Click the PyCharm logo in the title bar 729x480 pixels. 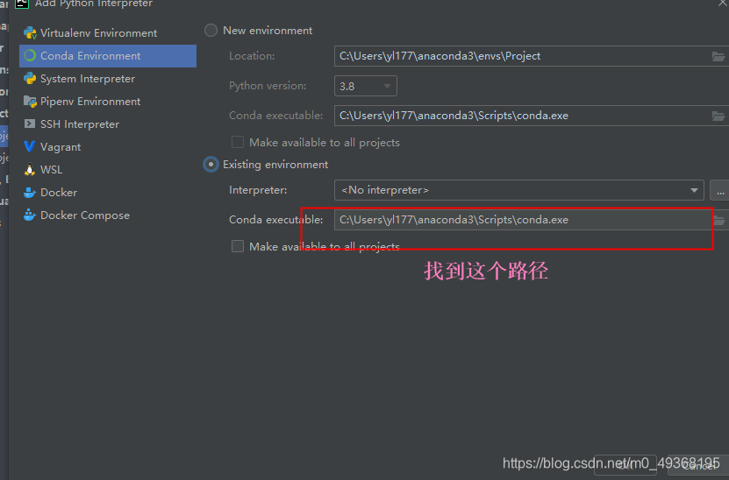(x=22, y=4)
